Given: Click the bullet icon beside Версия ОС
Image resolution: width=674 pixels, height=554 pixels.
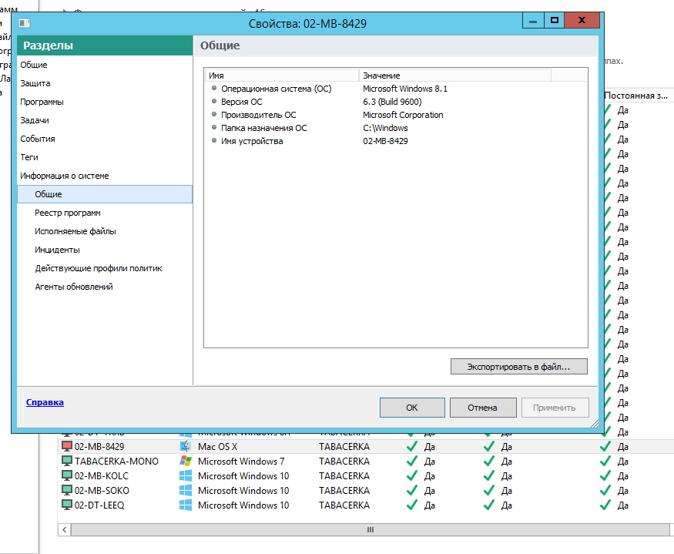Looking at the screenshot, I should coord(214,101).
